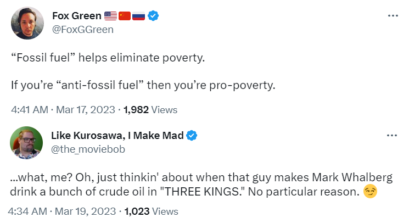This screenshot has height=223, width=409.
Task: Open Fox Green's profile picture
Action: click(27, 23)
